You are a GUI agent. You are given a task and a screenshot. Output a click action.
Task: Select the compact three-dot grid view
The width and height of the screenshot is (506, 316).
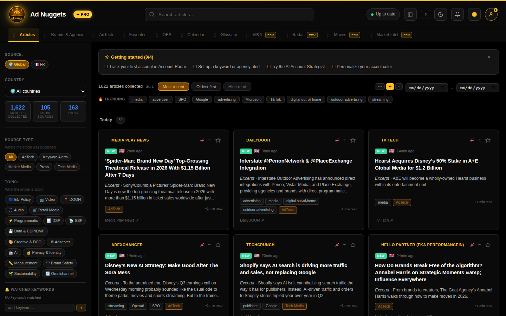coord(379,86)
